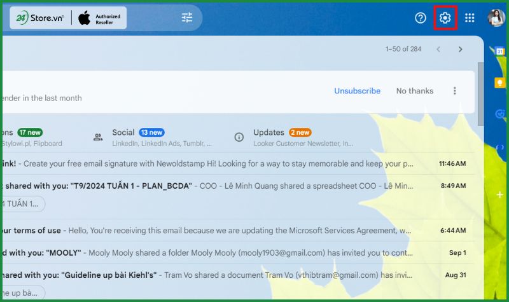
Task: Open more options on unsubscribe suggestion
Action: [454, 91]
